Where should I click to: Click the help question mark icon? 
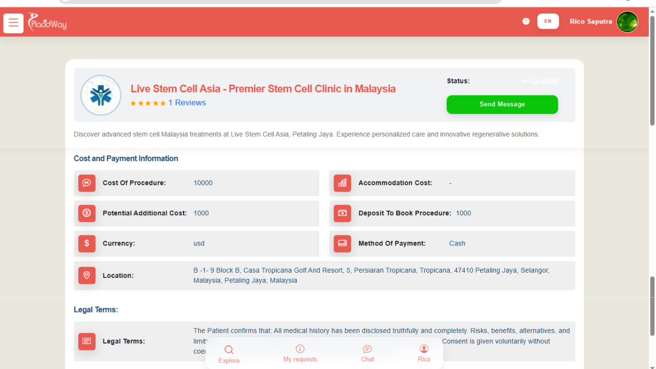point(526,22)
